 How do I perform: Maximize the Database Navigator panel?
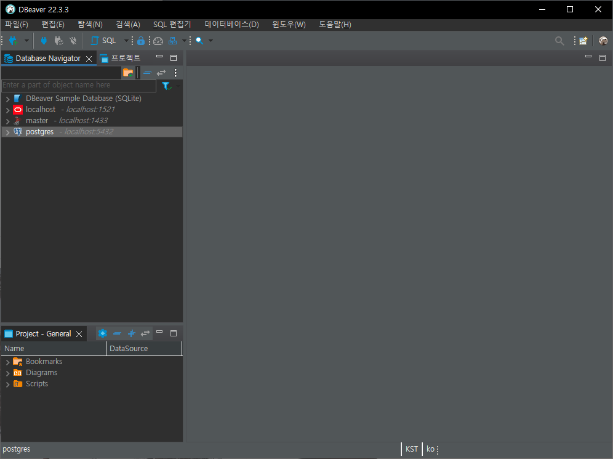point(174,58)
